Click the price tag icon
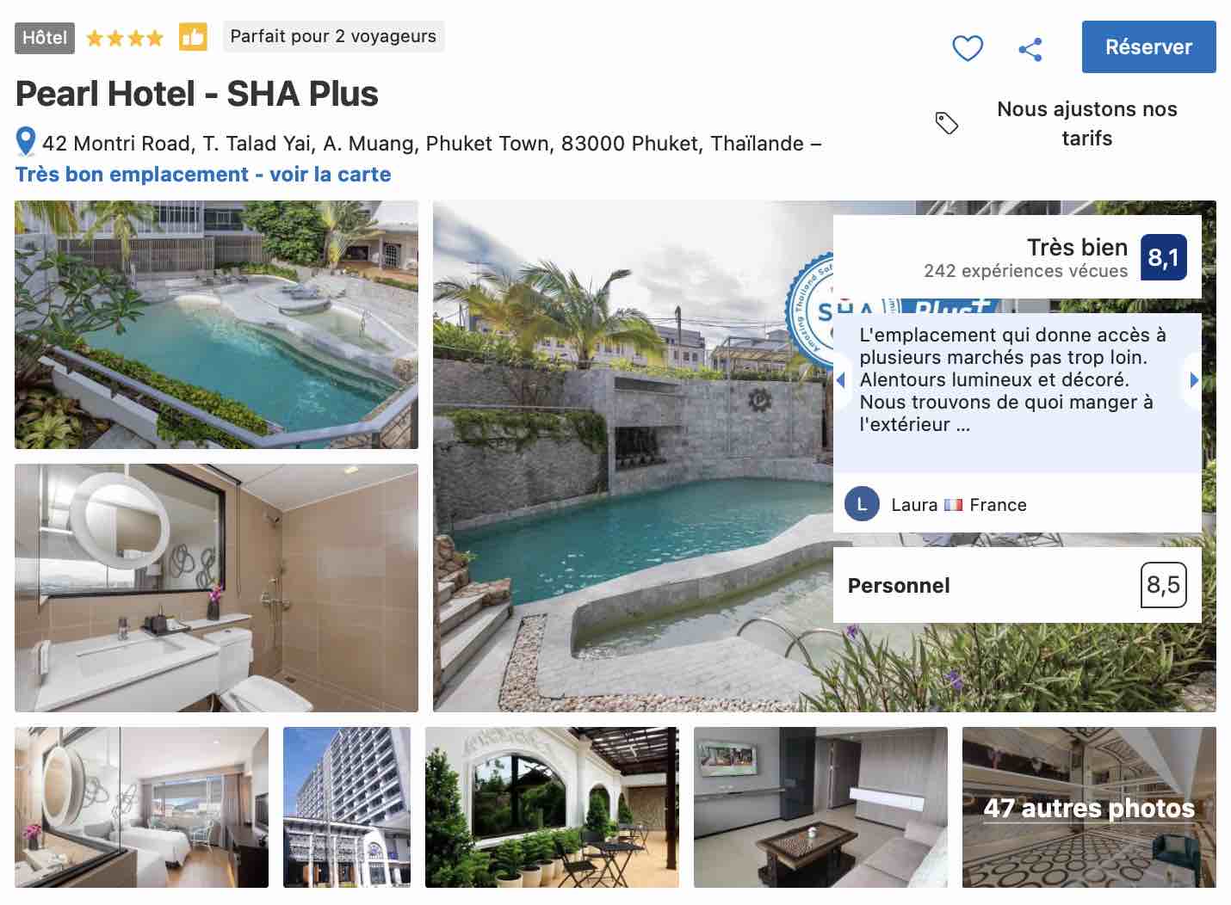This screenshot has width=1231, height=905. [x=946, y=123]
